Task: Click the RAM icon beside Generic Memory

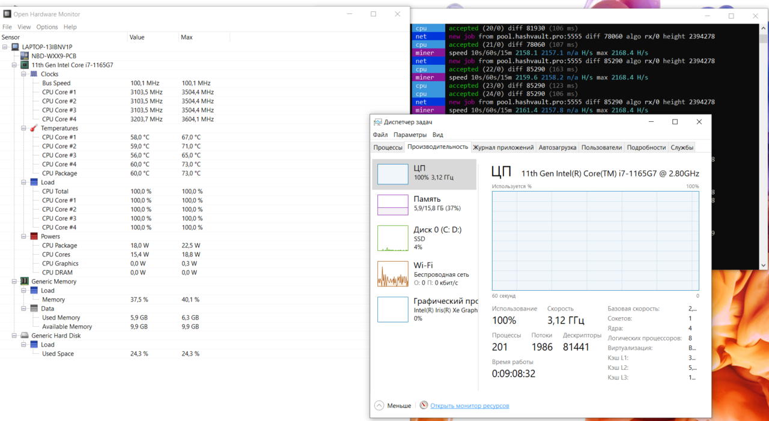Action: 25,281
